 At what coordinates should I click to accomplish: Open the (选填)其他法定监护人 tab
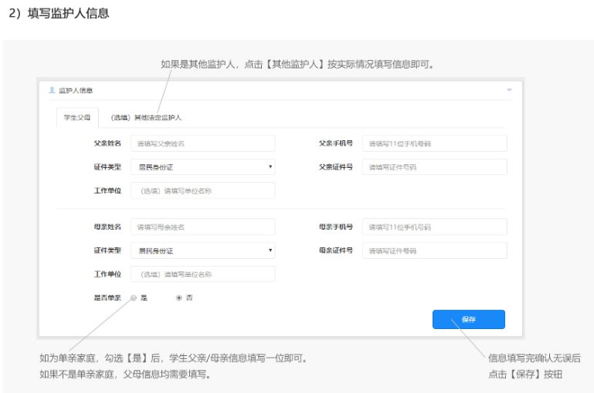point(146,117)
